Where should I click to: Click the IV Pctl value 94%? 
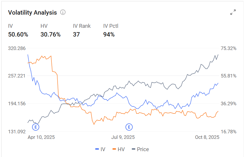(x=109, y=34)
